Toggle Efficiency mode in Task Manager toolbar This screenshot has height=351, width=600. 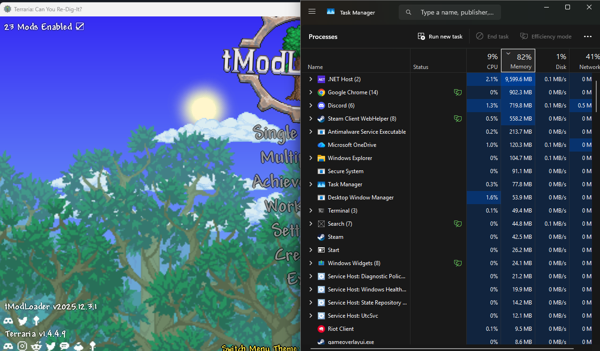(546, 37)
